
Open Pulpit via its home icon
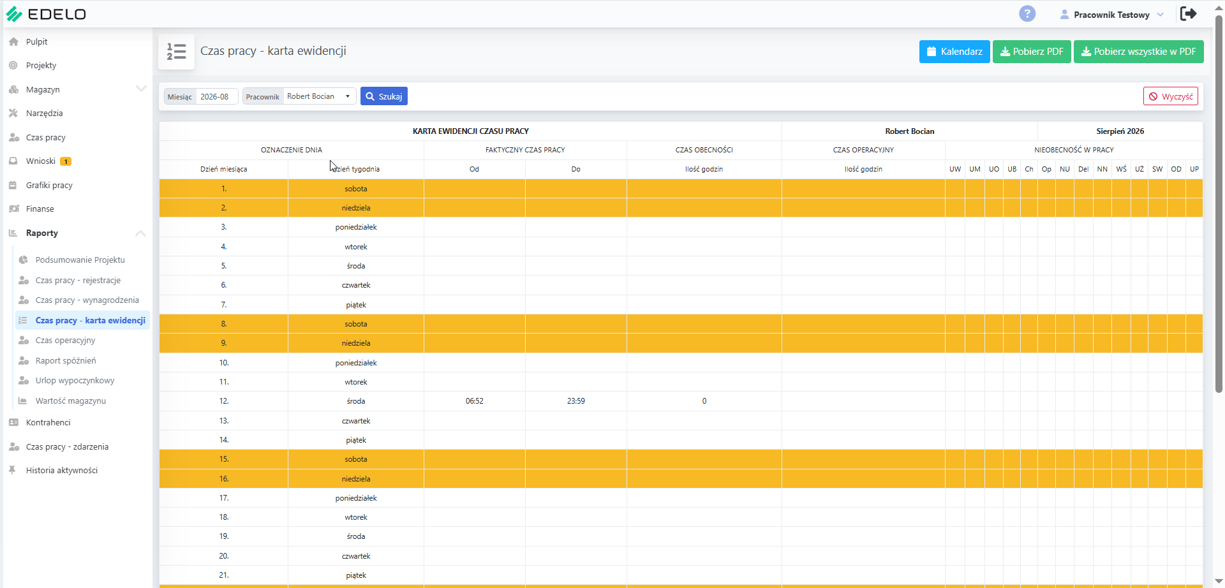click(x=13, y=41)
